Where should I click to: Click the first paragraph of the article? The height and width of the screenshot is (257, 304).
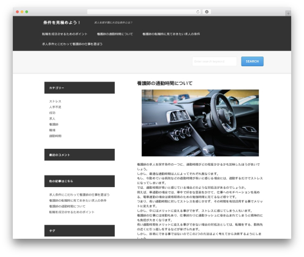(x=198, y=166)
